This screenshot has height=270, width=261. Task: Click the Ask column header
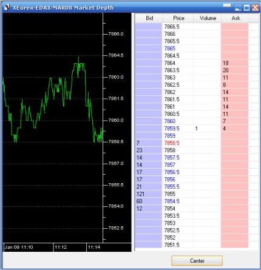pos(236,18)
